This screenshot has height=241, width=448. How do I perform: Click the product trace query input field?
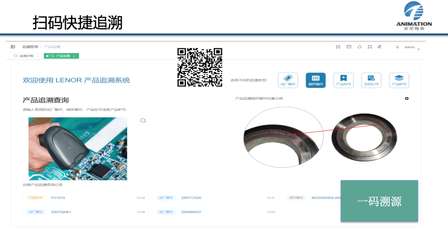[86, 121]
